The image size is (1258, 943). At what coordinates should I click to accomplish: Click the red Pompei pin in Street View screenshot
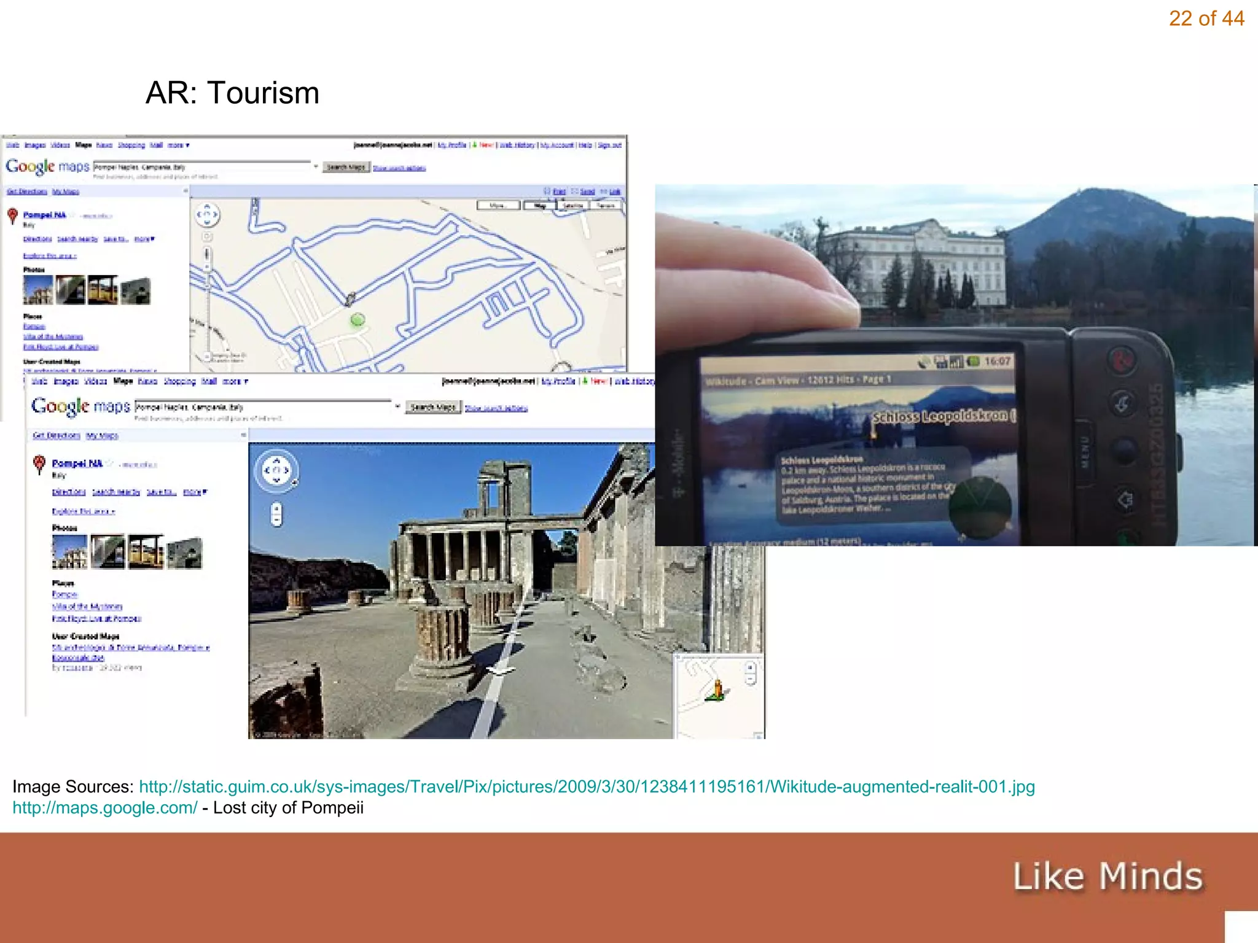point(39,464)
